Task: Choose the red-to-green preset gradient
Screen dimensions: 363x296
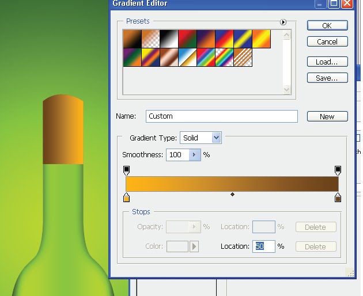Action: (x=187, y=39)
